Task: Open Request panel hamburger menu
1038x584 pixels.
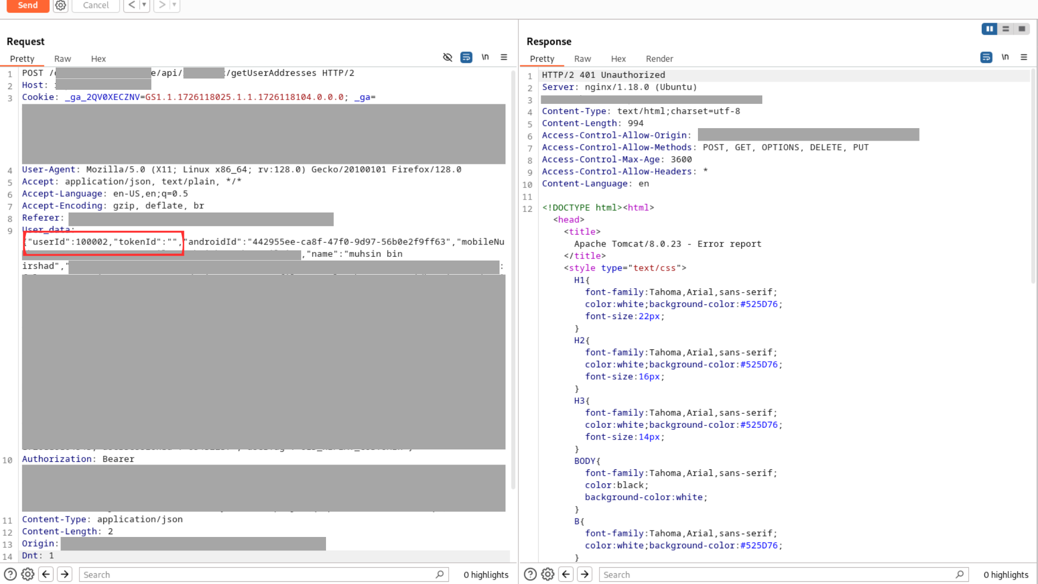Action: (504, 57)
